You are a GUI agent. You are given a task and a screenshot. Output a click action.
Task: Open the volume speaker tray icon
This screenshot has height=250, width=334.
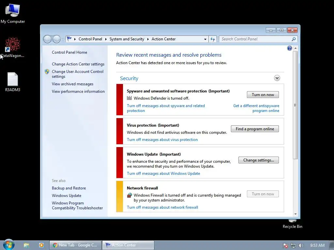pos(301,245)
